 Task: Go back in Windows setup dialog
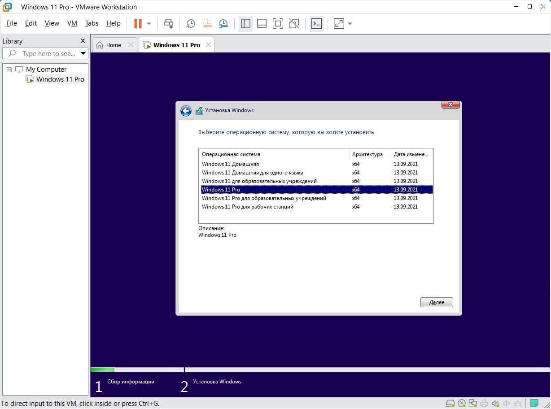pos(186,111)
